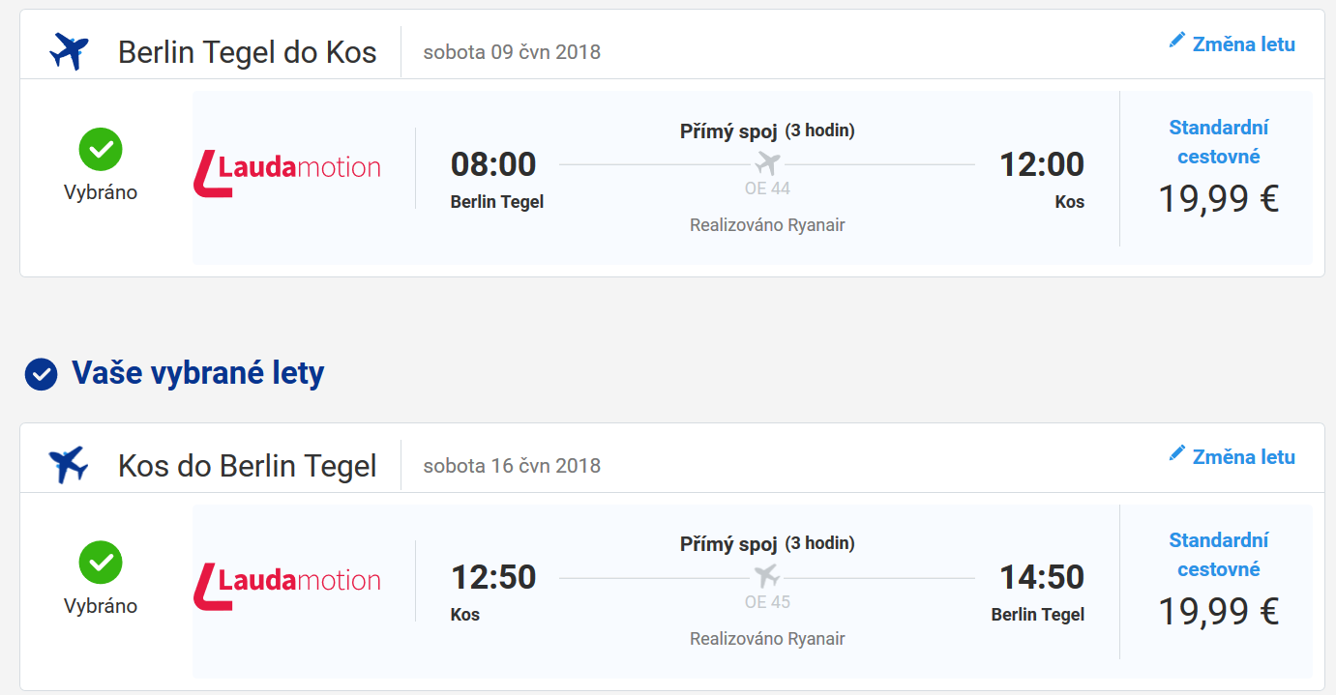The width and height of the screenshot is (1336, 695).
Task: Click the pencil icon for the return flight change
Action: tap(1176, 452)
